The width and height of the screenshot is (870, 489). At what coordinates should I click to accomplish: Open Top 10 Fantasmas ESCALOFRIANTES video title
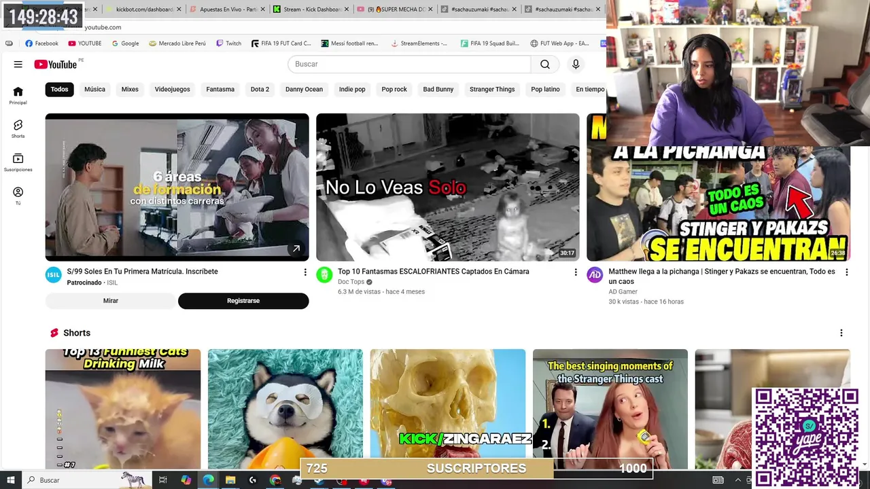coord(433,272)
